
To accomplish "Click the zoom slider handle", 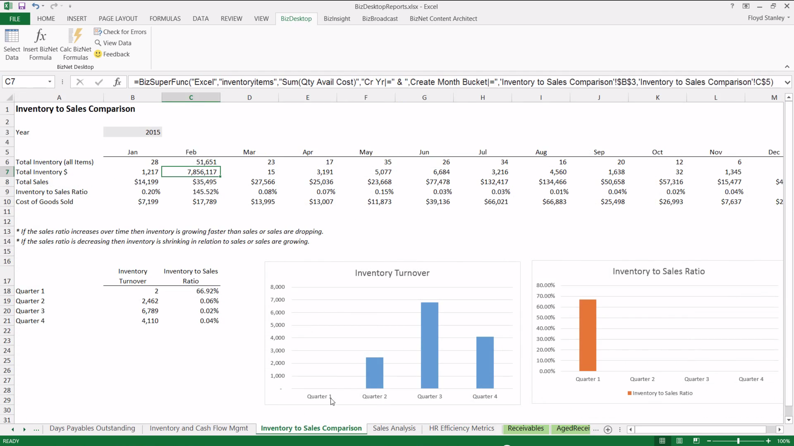I will [738, 441].
